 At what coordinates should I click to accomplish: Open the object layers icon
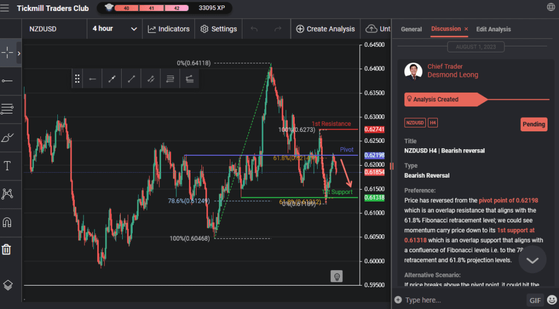[x=8, y=285]
